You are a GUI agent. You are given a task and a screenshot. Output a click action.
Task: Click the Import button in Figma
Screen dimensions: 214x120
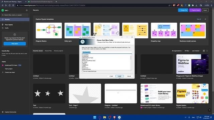205,10
